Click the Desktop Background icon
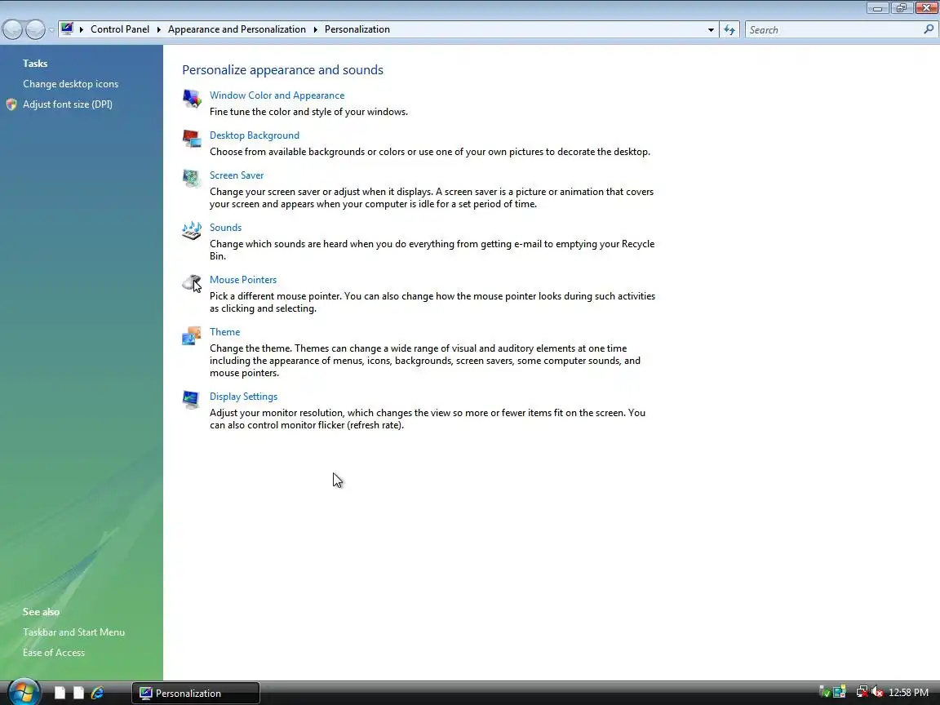This screenshot has height=705, width=940. pyautogui.click(x=192, y=139)
